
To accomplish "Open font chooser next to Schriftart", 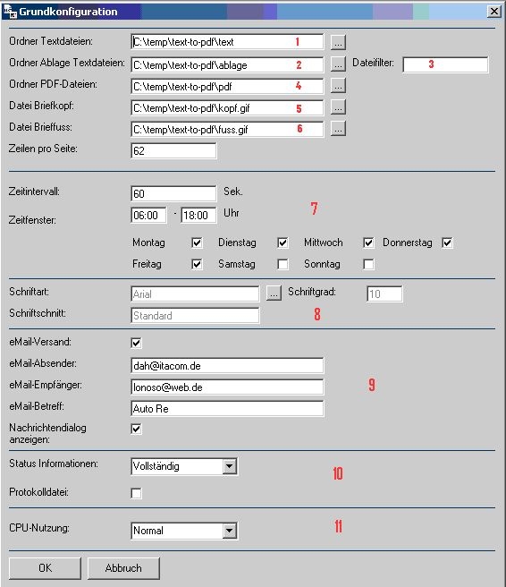I will pyautogui.click(x=274, y=293).
